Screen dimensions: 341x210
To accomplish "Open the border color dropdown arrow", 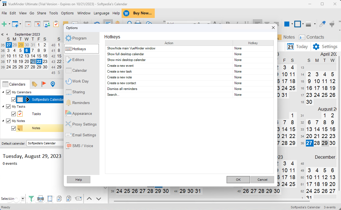I will coord(303,24).
